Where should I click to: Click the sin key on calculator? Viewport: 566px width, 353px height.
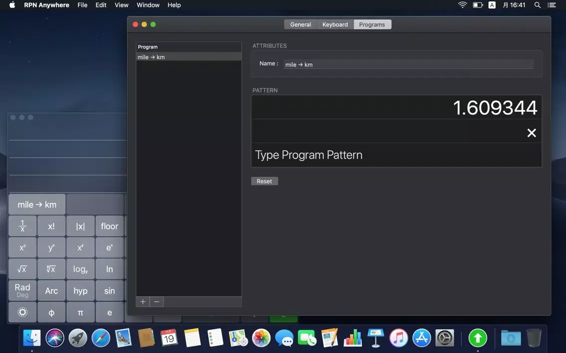point(110,290)
